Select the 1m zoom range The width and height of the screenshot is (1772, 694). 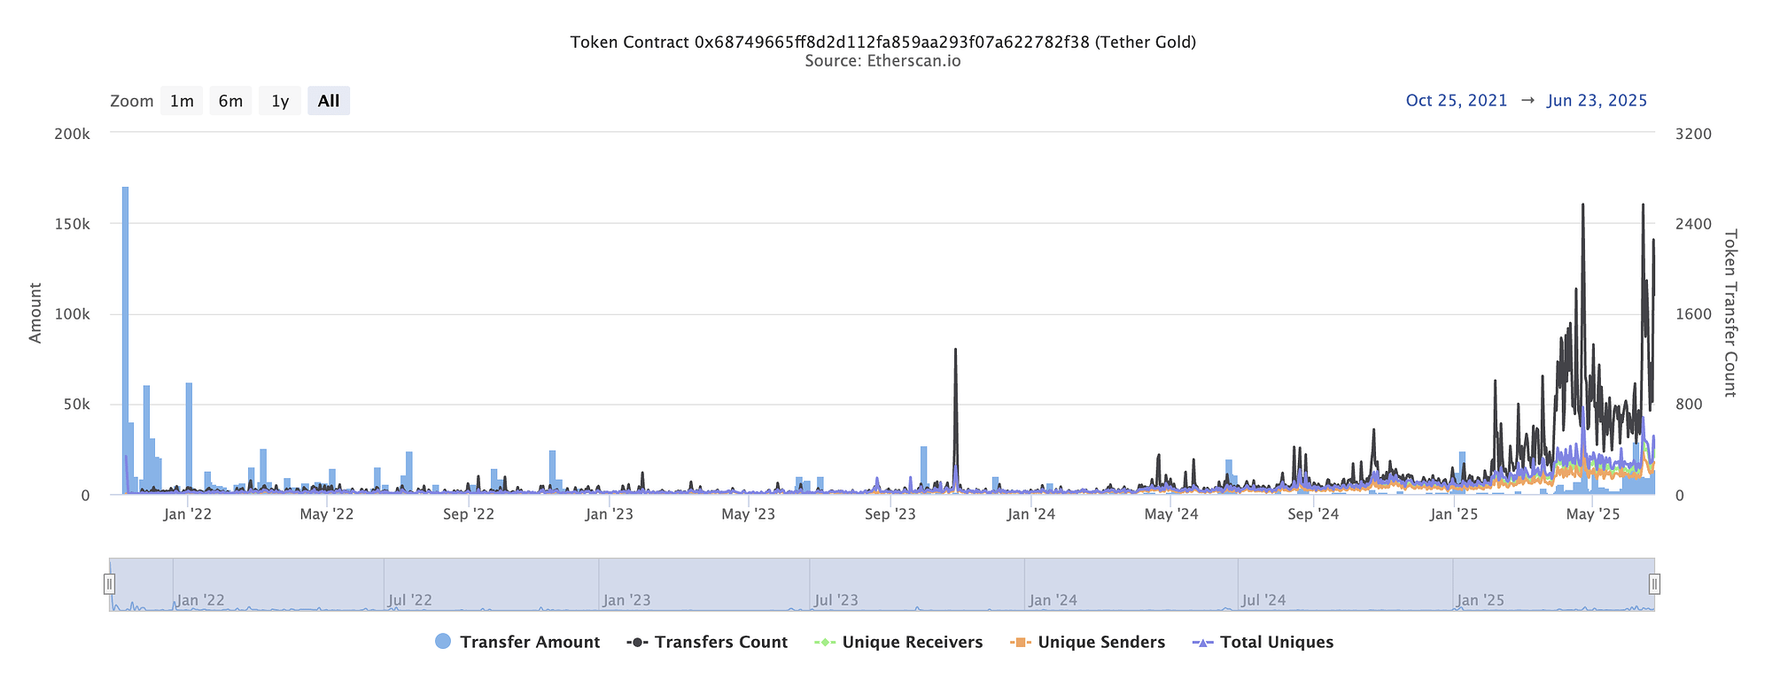tap(182, 101)
